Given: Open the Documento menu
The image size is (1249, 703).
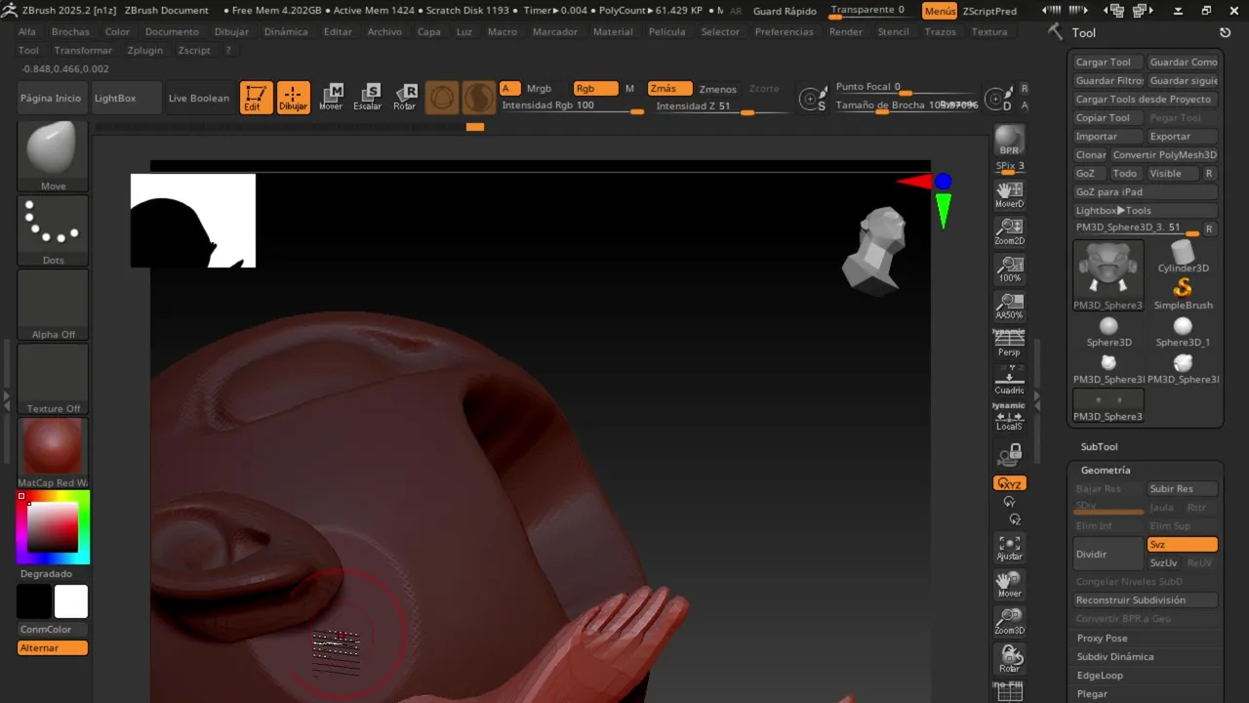Looking at the screenshot, I should point(172,31).
